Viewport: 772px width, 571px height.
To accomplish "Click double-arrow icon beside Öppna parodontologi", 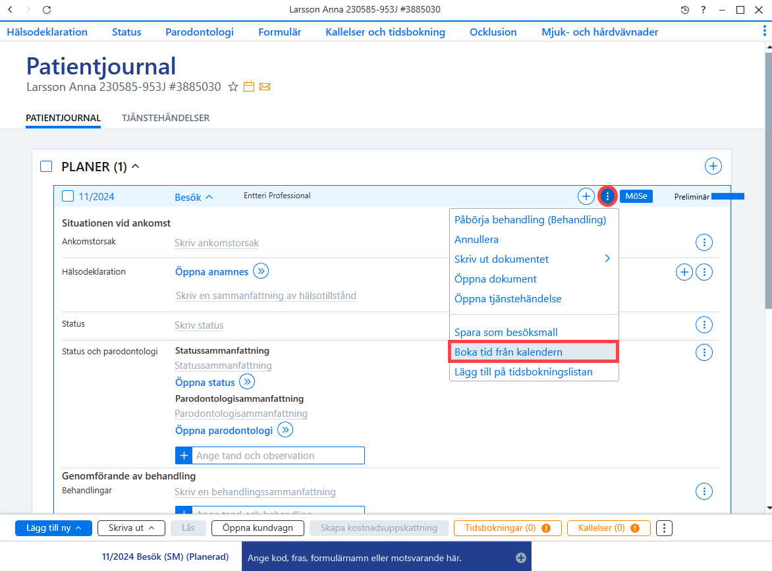I will [x=286, y=429].
